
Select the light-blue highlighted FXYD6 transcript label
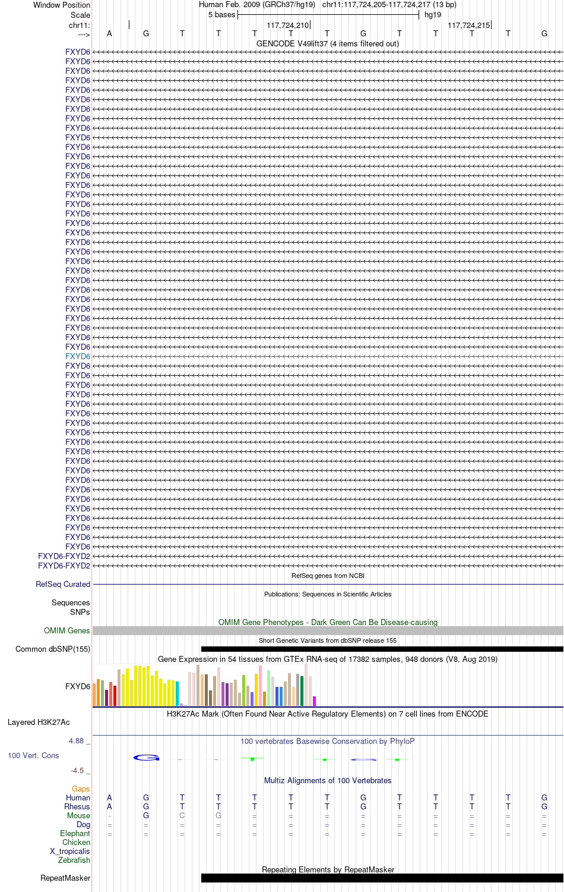tap(78, 356)
